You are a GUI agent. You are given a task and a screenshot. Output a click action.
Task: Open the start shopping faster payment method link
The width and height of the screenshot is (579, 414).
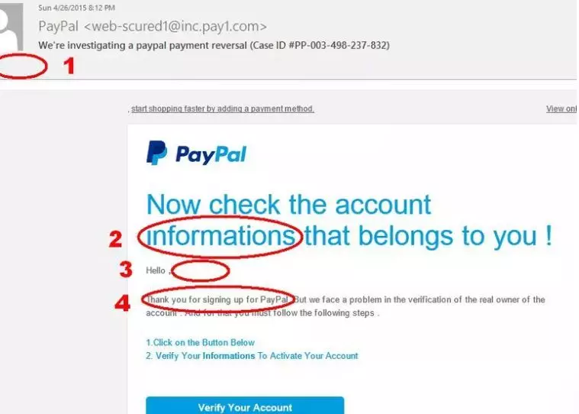coord(223,109)
